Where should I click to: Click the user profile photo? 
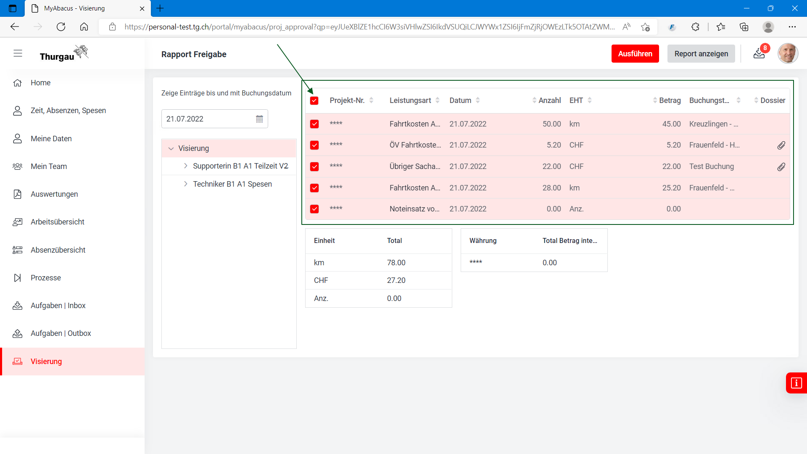pyautogui.click(x=787, y=54)
